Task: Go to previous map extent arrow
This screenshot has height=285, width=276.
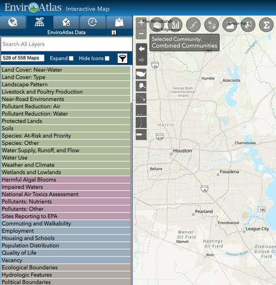Action: 142,49
